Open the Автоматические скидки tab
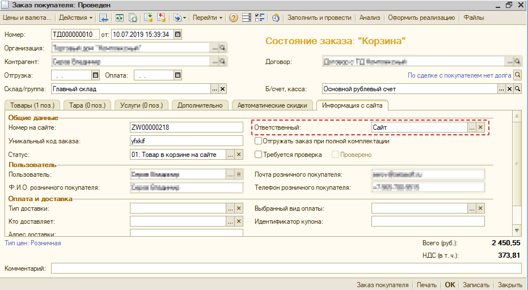The height and width of the screenshot is (290, 528). pyautogui.click(x=272, y=105)
